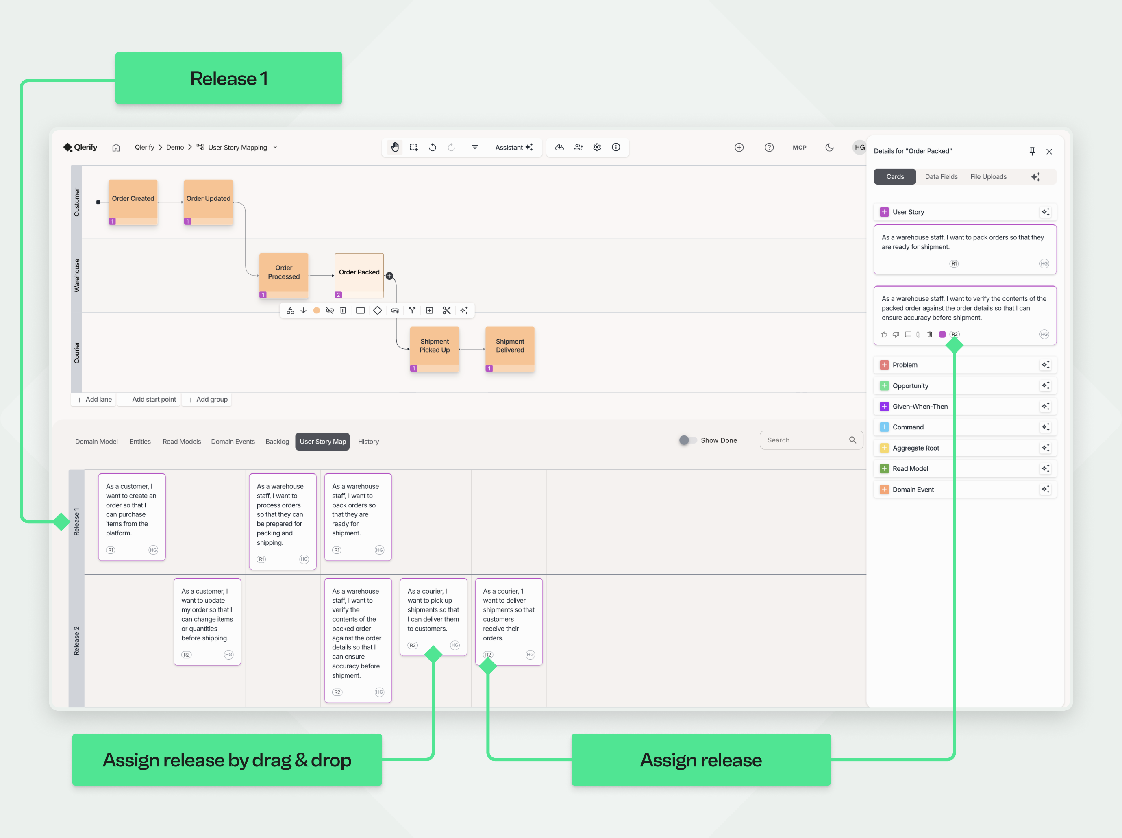
Task: Click the info circle icon
Action: coord(616,147)
